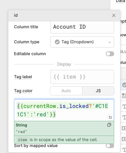The image size is (126, 153).
Task: Toggle the Editable column switch
Action: click(x=110, y=54)
